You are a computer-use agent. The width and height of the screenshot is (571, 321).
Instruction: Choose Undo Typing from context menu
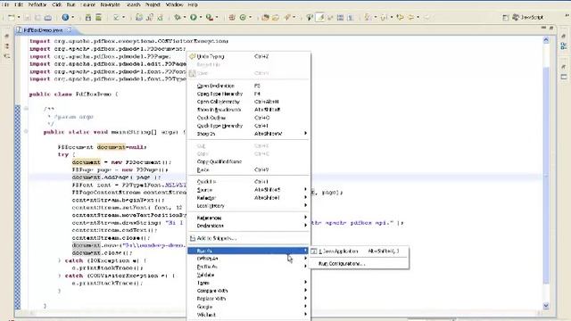tap(249, 56)
